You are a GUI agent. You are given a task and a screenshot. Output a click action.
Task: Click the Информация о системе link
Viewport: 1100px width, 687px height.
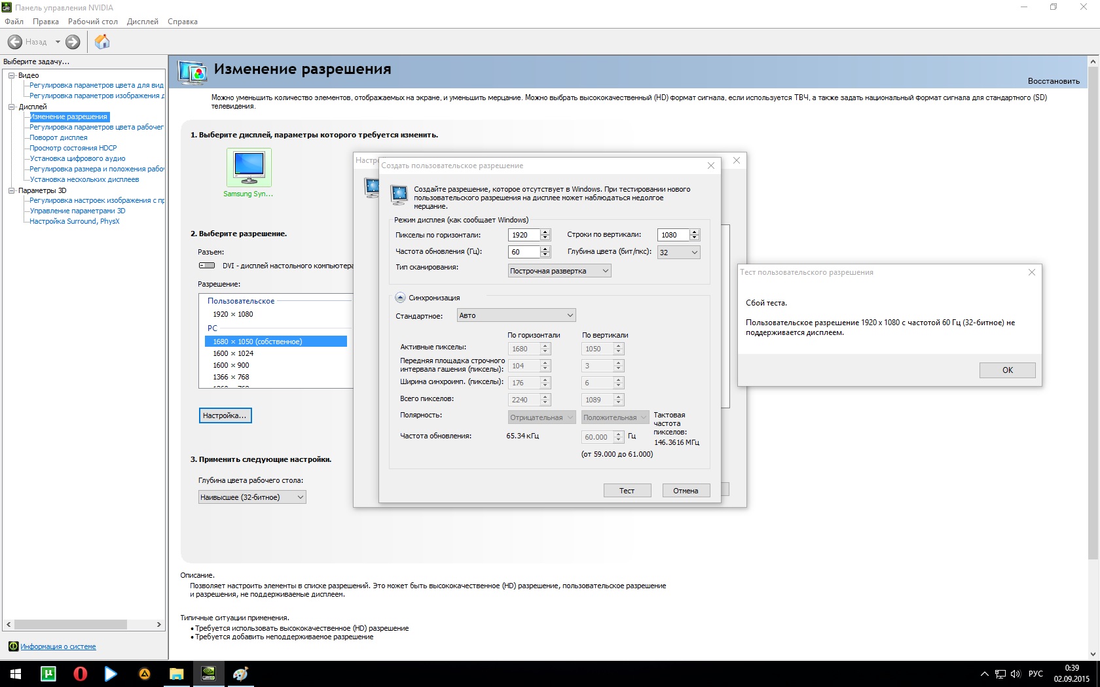[x=58, y=646]
